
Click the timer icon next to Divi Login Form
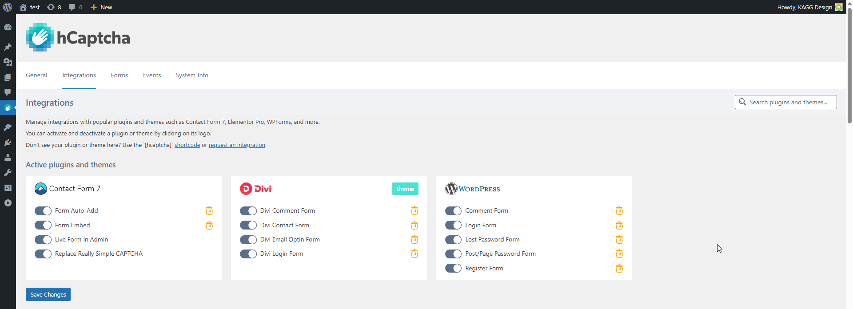point(415,254)
